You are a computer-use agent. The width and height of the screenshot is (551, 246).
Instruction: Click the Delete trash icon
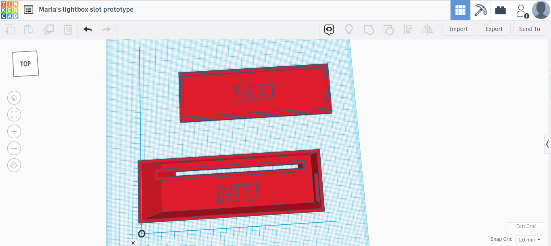point(68,29)
